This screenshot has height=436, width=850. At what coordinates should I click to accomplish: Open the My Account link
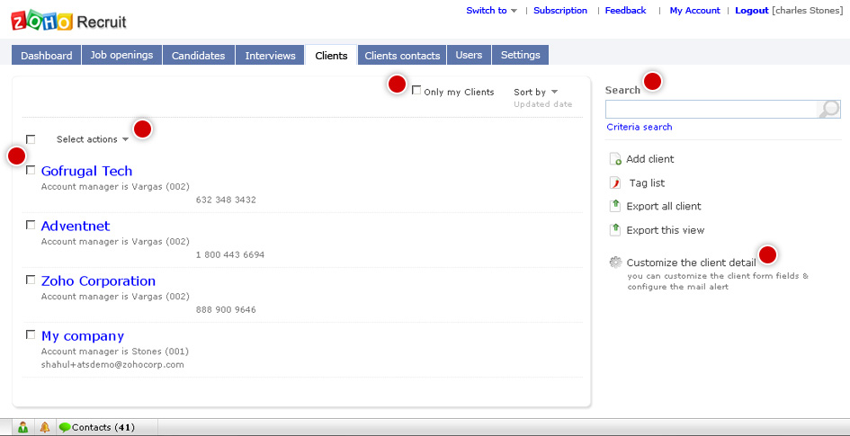(x=695, y=10)
